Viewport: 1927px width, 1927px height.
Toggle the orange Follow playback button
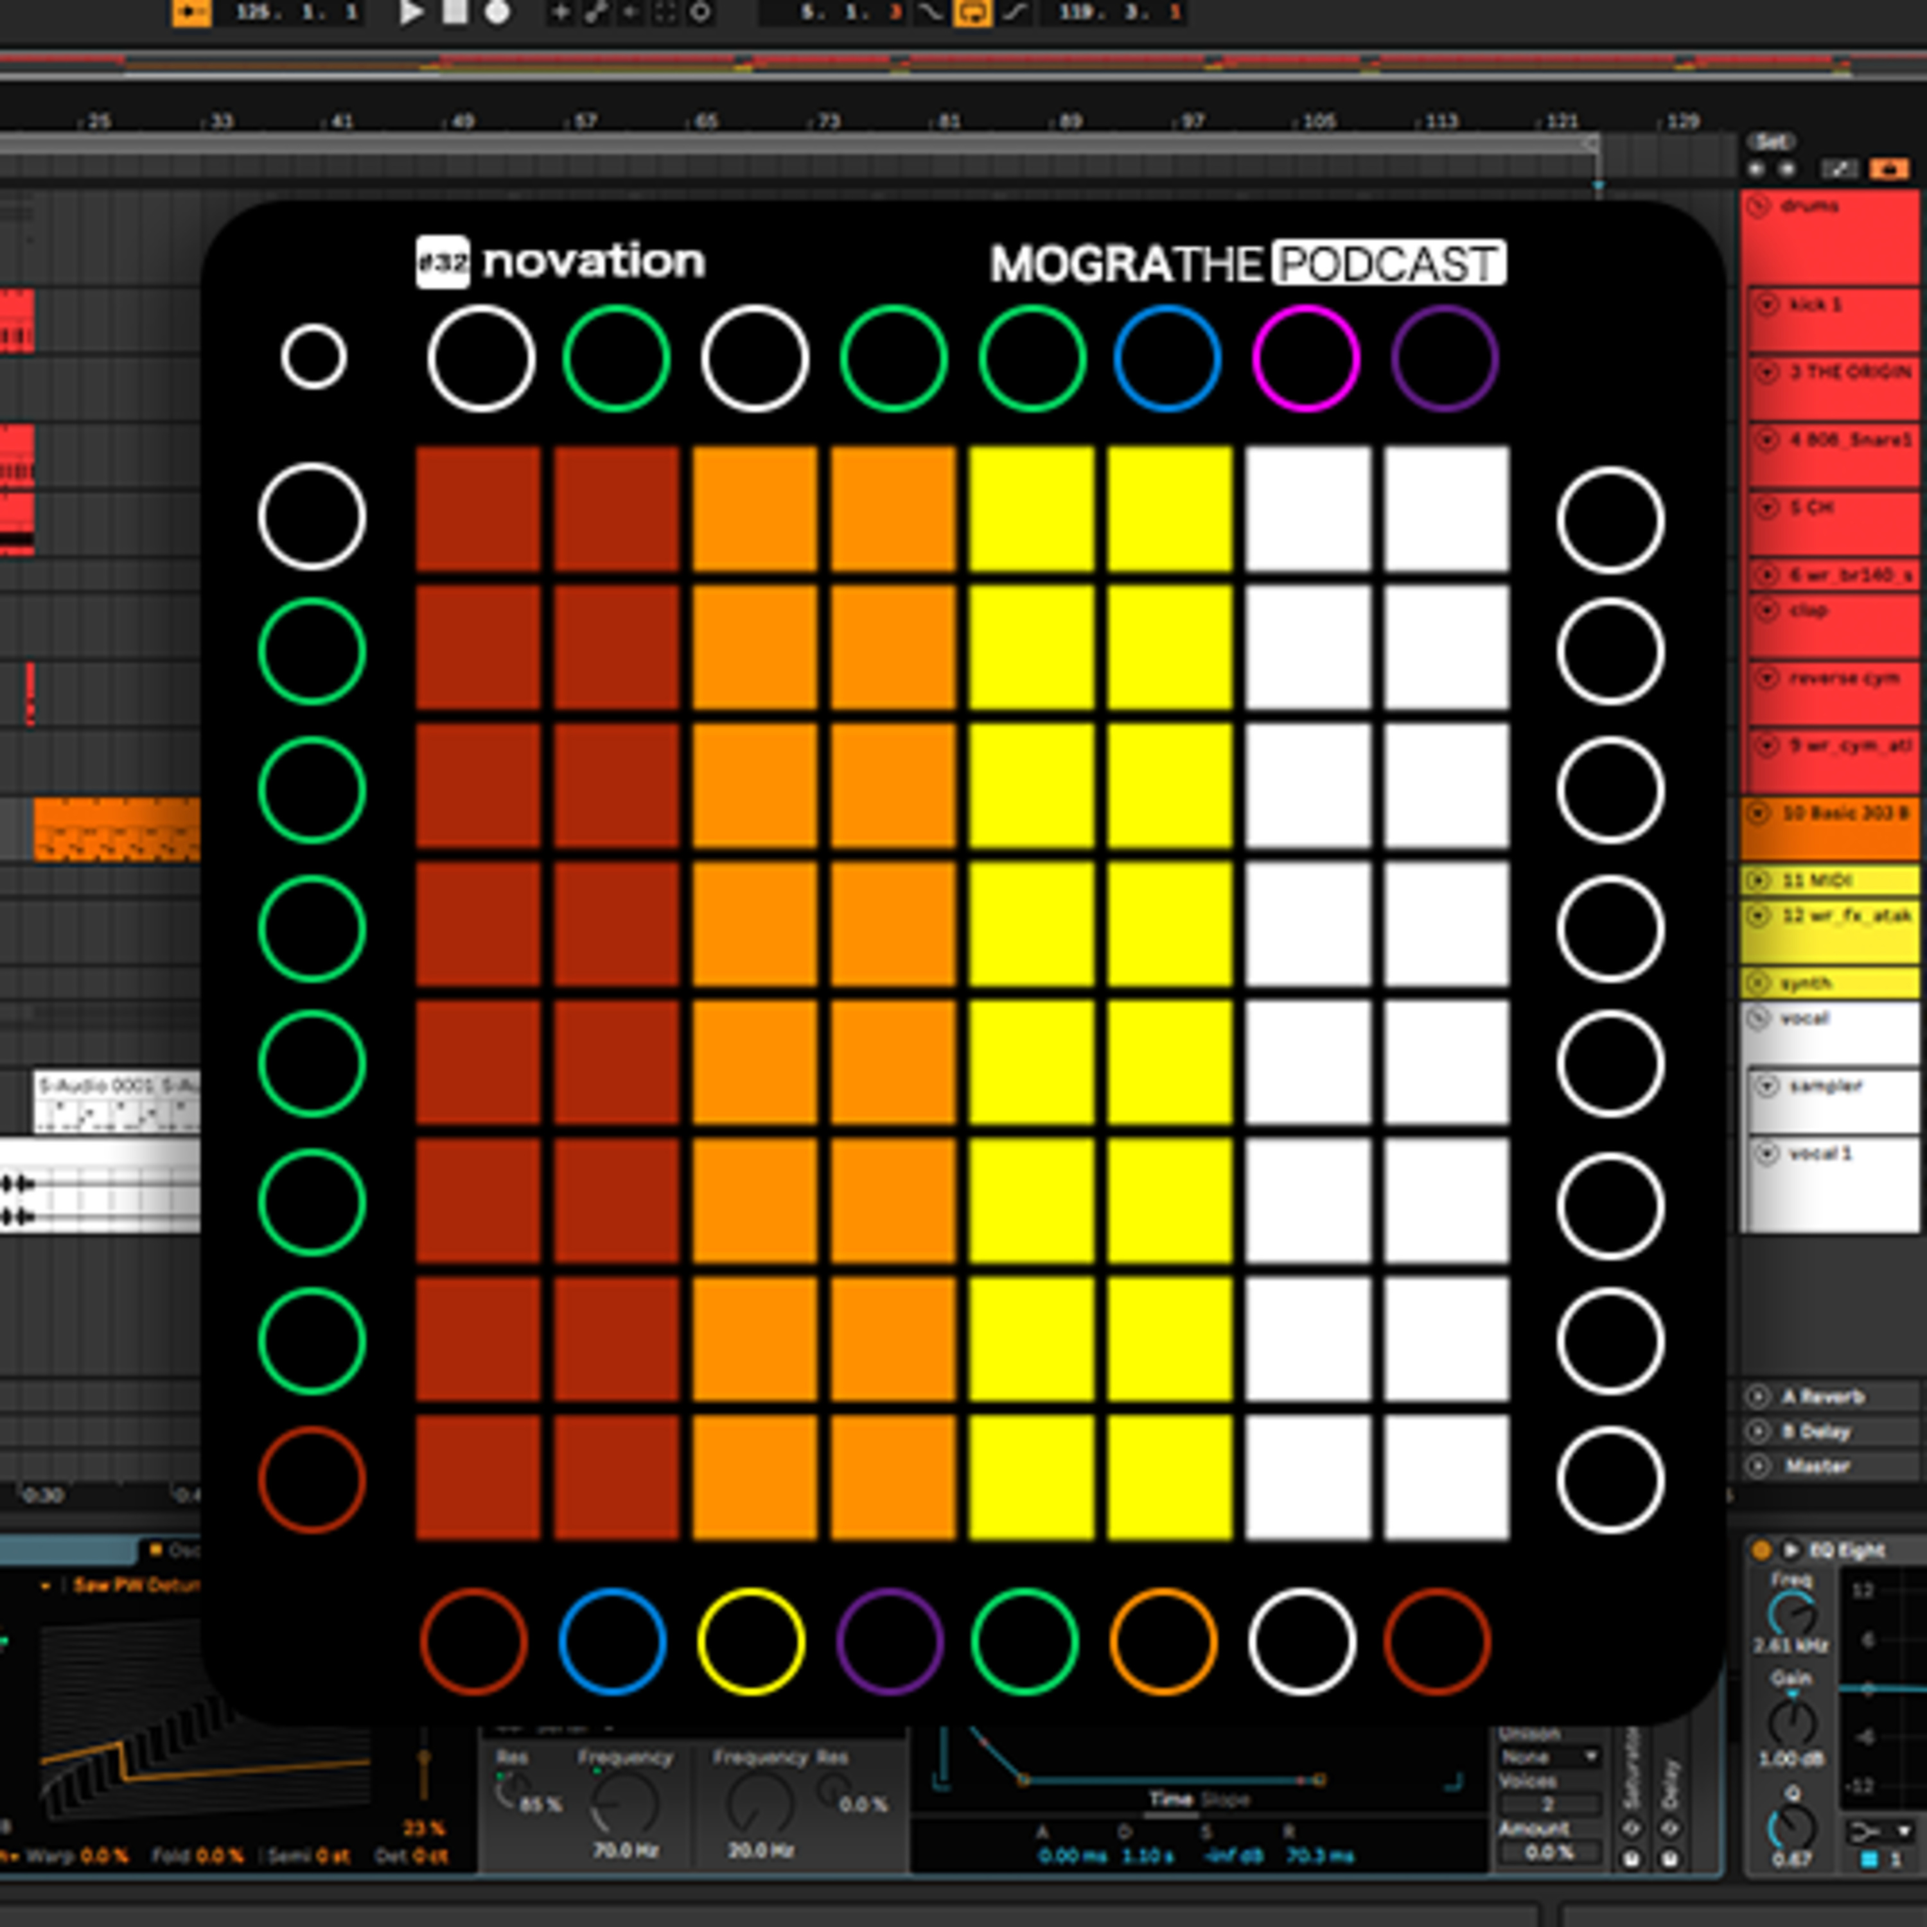[x=191, y=13]
